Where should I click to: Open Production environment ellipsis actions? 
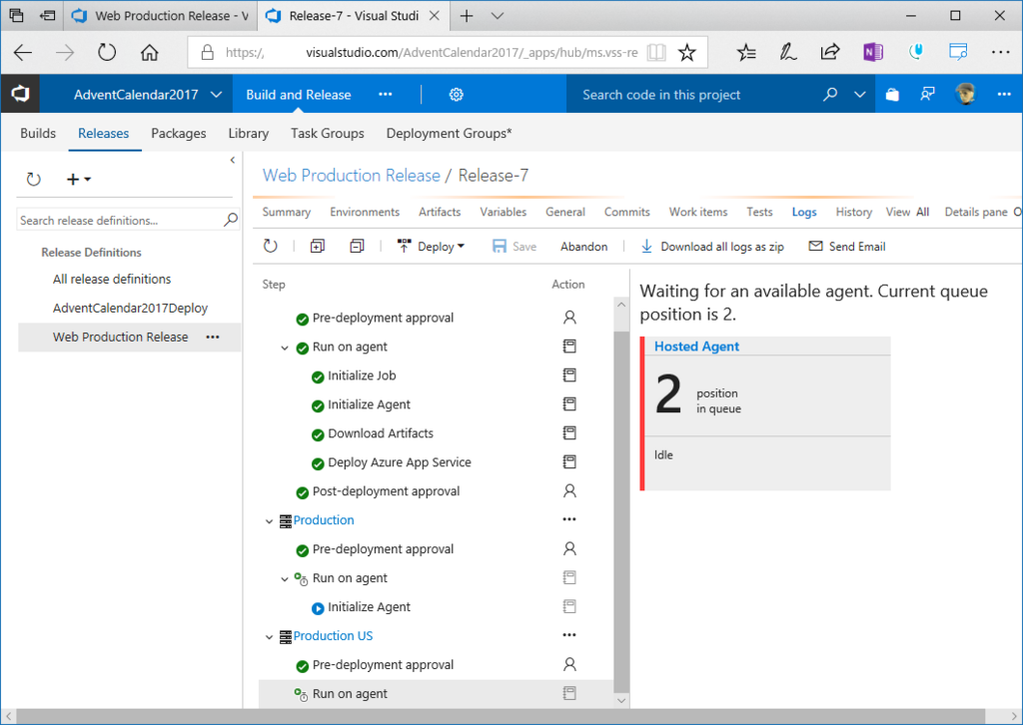568,519
